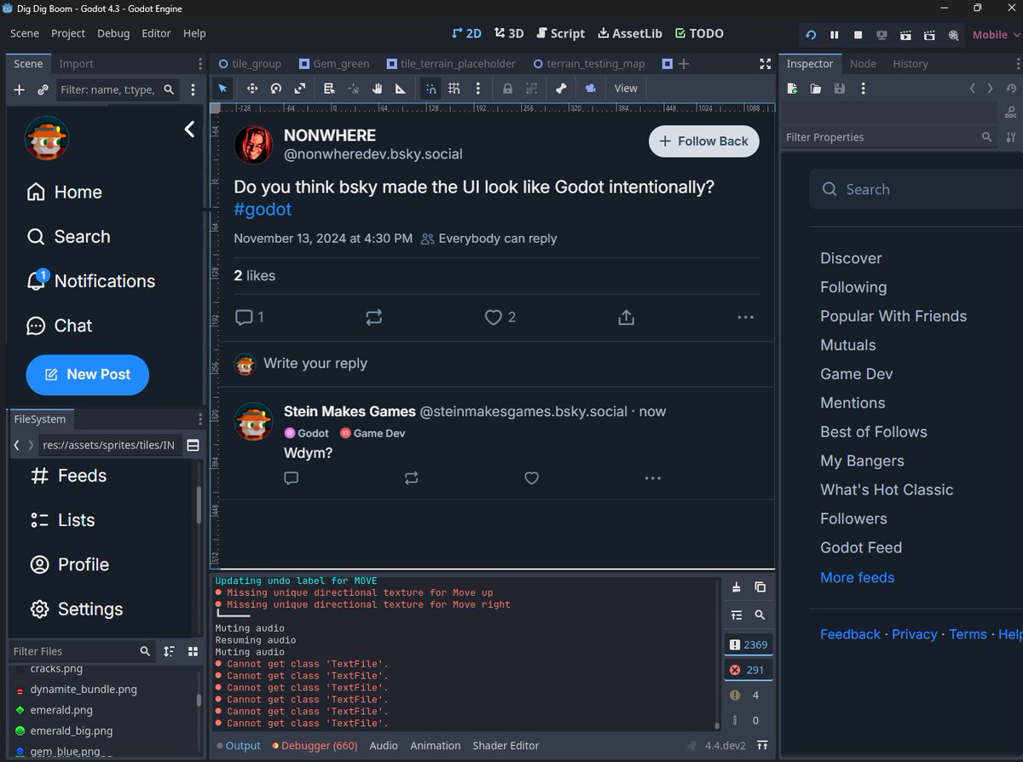This screenshot has width=1023, height=762.
Task: Open the Shader Editor bottom panel
Action: click(506, 746)
